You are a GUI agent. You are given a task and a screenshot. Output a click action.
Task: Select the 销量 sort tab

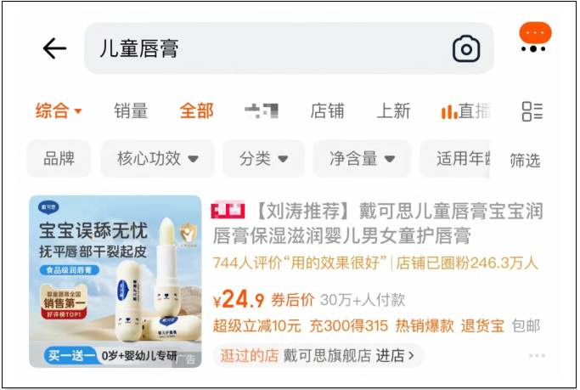tap(131, 110)
